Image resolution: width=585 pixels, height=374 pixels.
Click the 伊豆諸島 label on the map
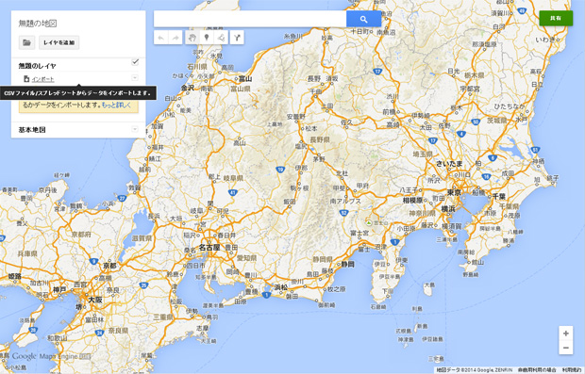pyautogui.click(x=432, y=339)
